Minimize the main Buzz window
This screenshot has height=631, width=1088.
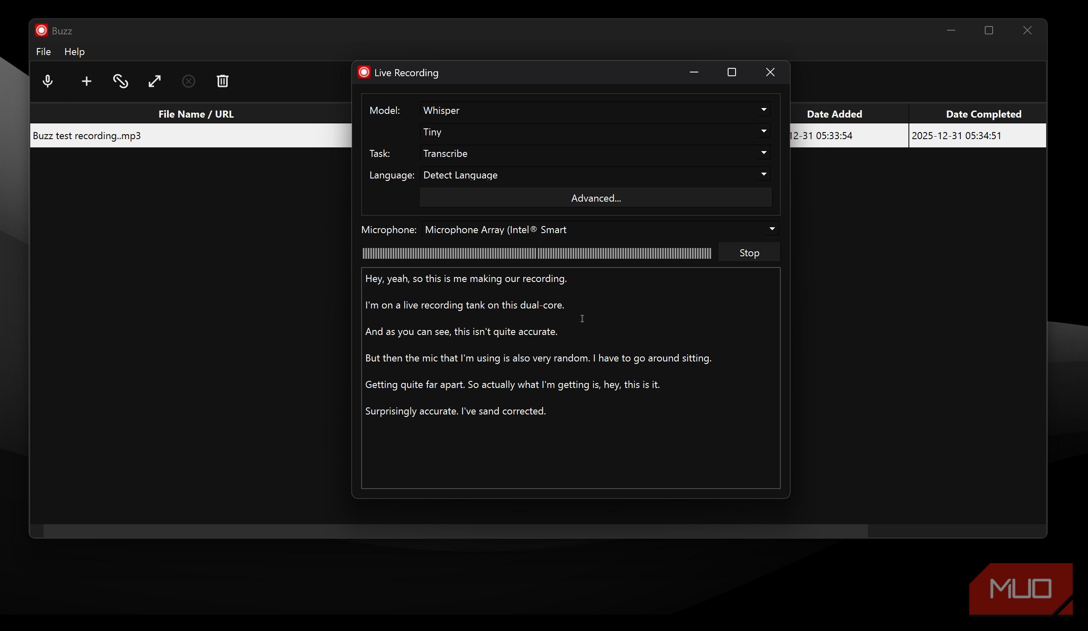[951, 30]
